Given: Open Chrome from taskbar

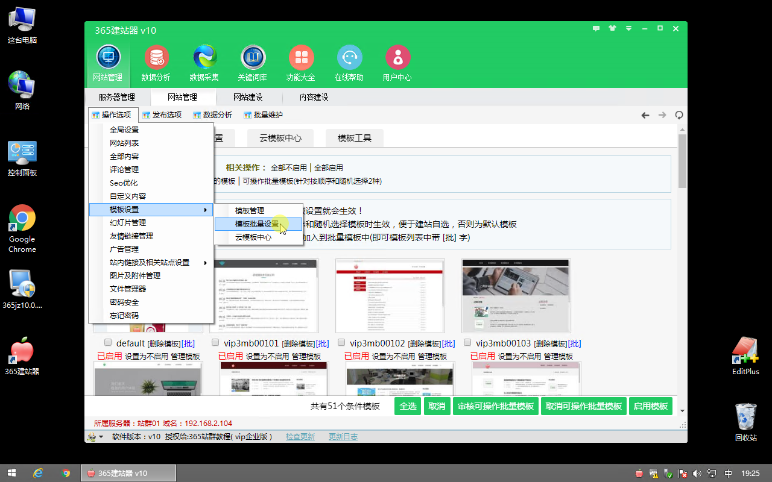Looking at the screenshot, I should (66, 473).
